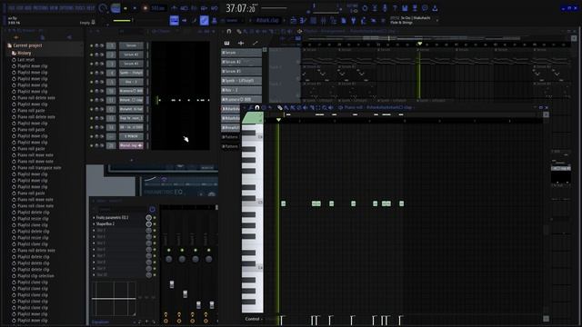This screenshot has height=327, width=582.
Task: Click the save project disk icon
Action: [x=405, y=8]
